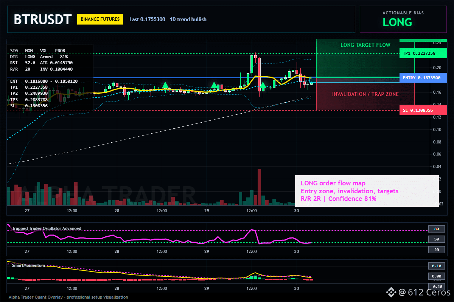This screenshot has width=454, height=302.
Task: Click the ENT 0.1816880 - 0.1850120 row
Action: click(x=44, y=81)
